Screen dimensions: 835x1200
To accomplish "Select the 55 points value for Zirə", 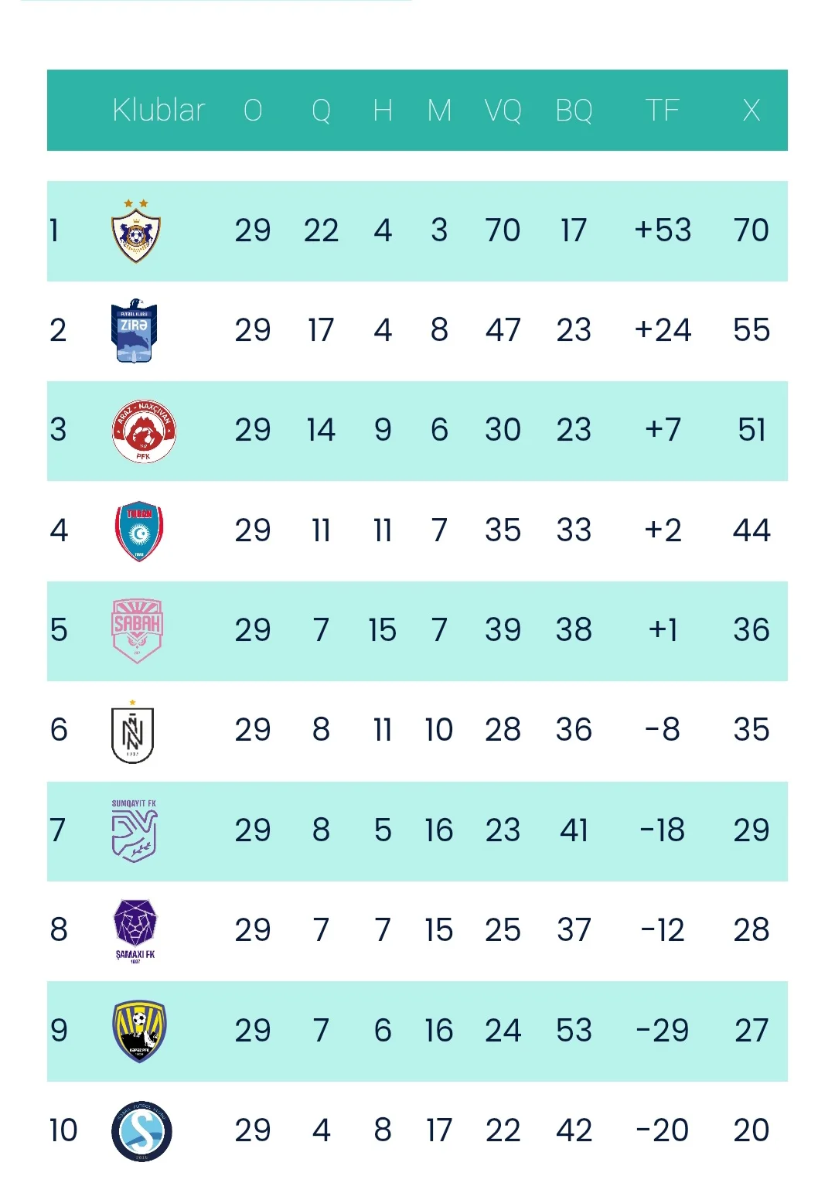I will pos(751,330).
